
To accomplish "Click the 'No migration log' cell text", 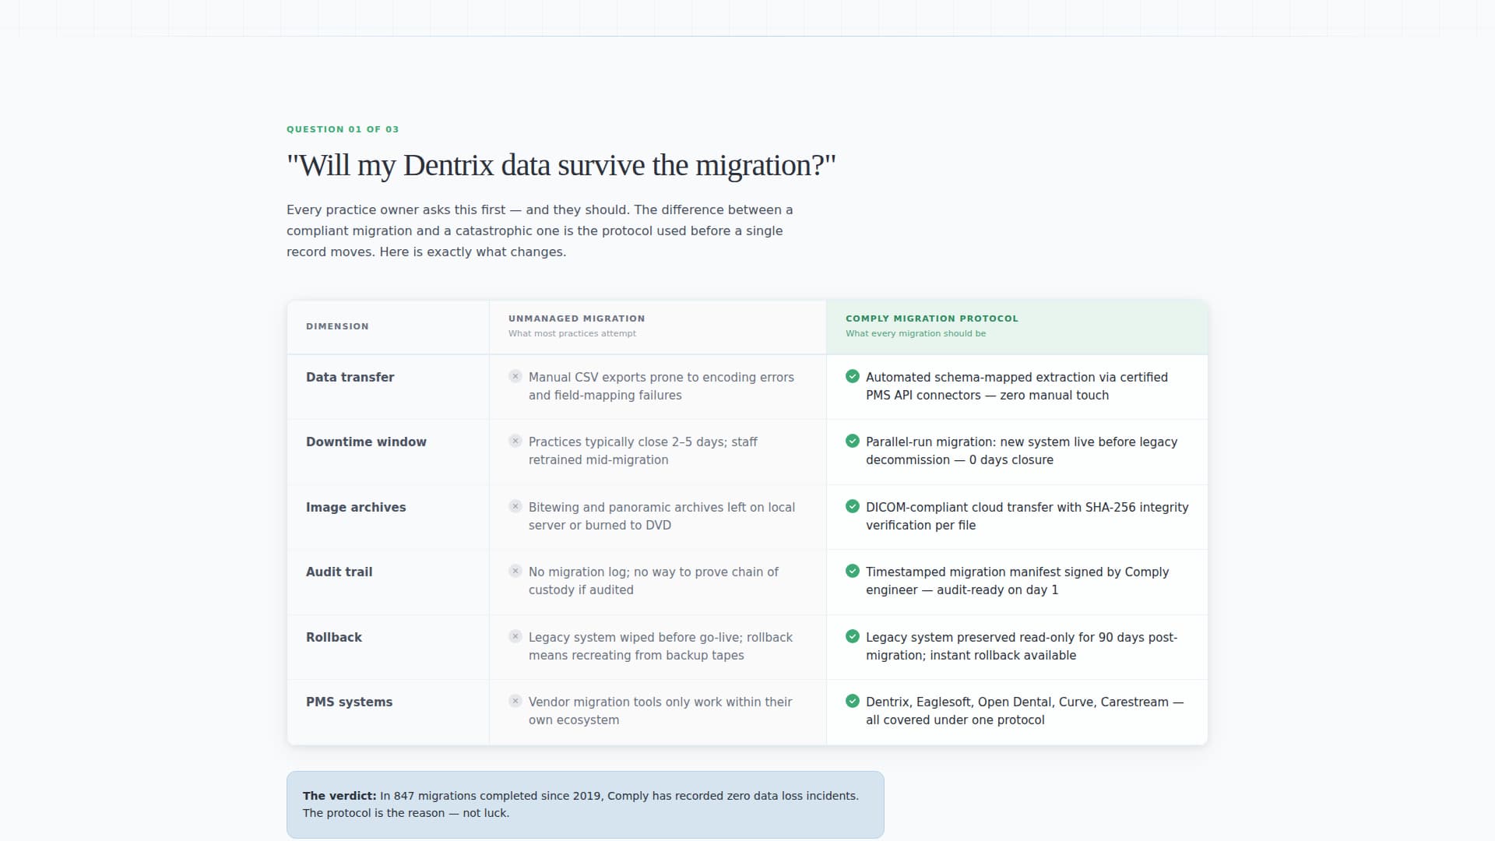I will [x=653, y=581].
